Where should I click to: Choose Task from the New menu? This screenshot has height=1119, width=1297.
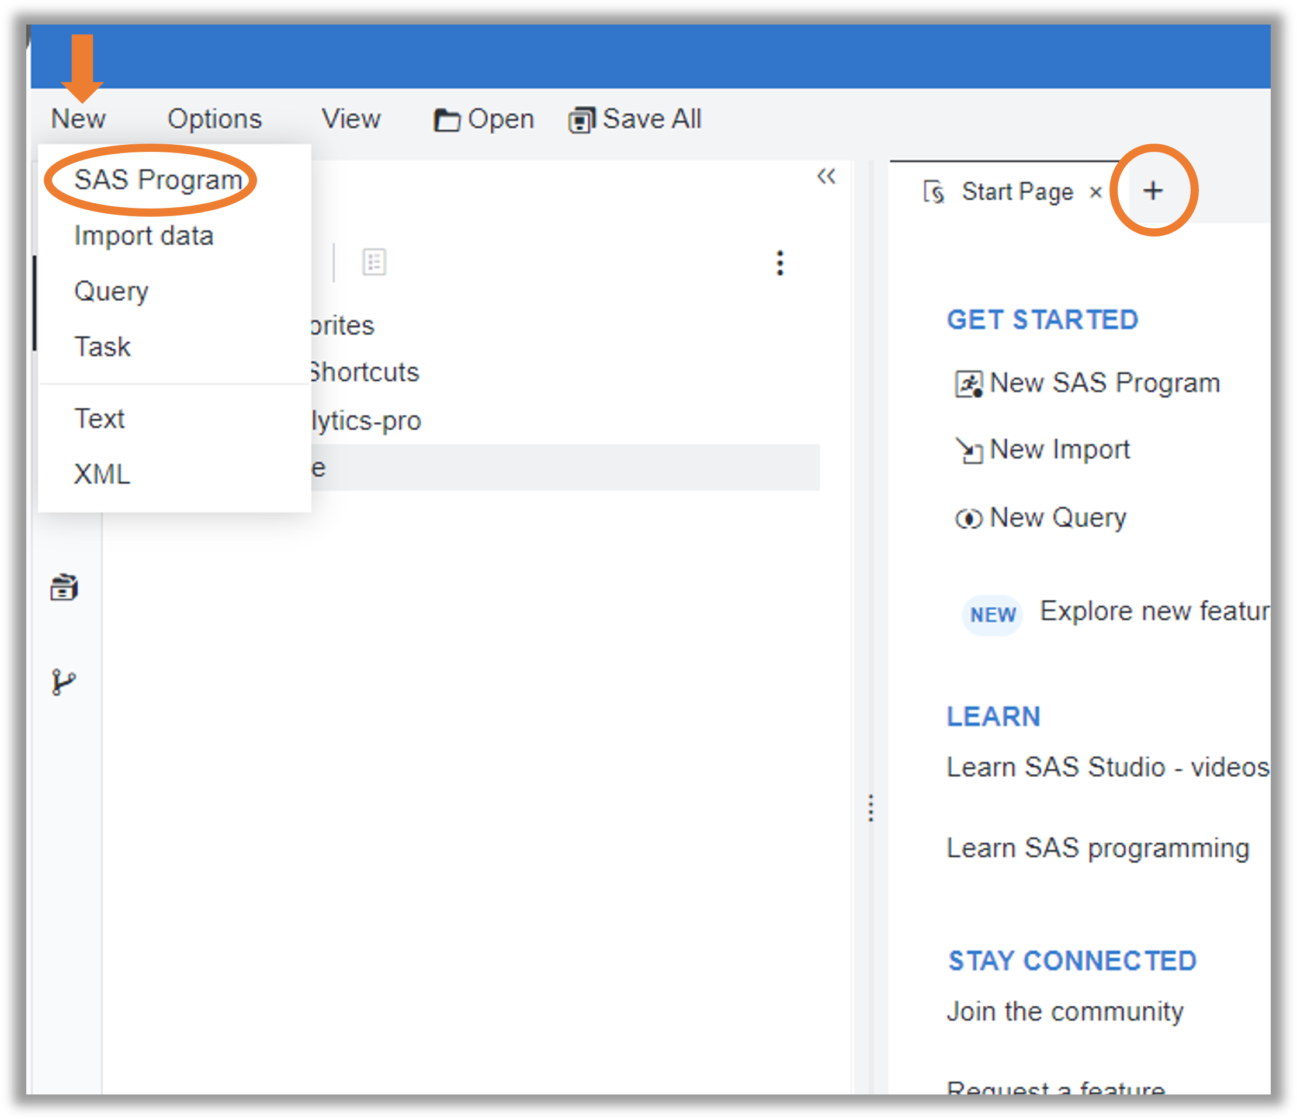103,347
